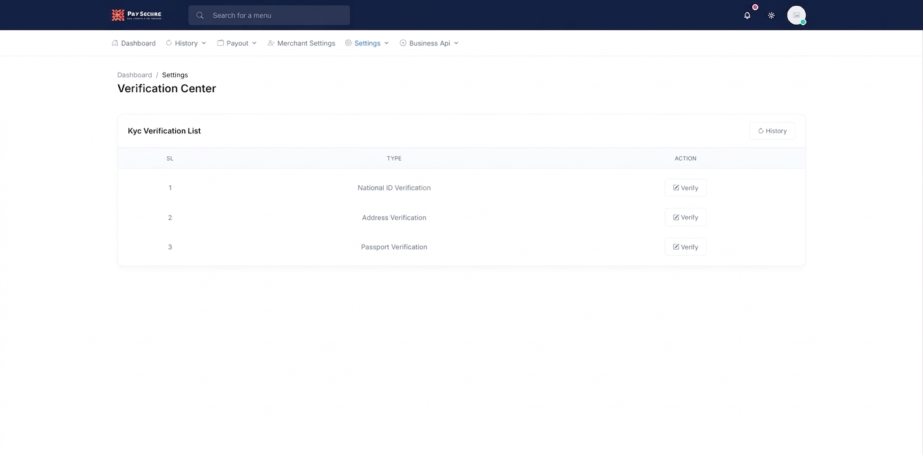Select the 'National ID Verification' text
The height and width of the screenshot is (455, 923).
coord(394,188)
